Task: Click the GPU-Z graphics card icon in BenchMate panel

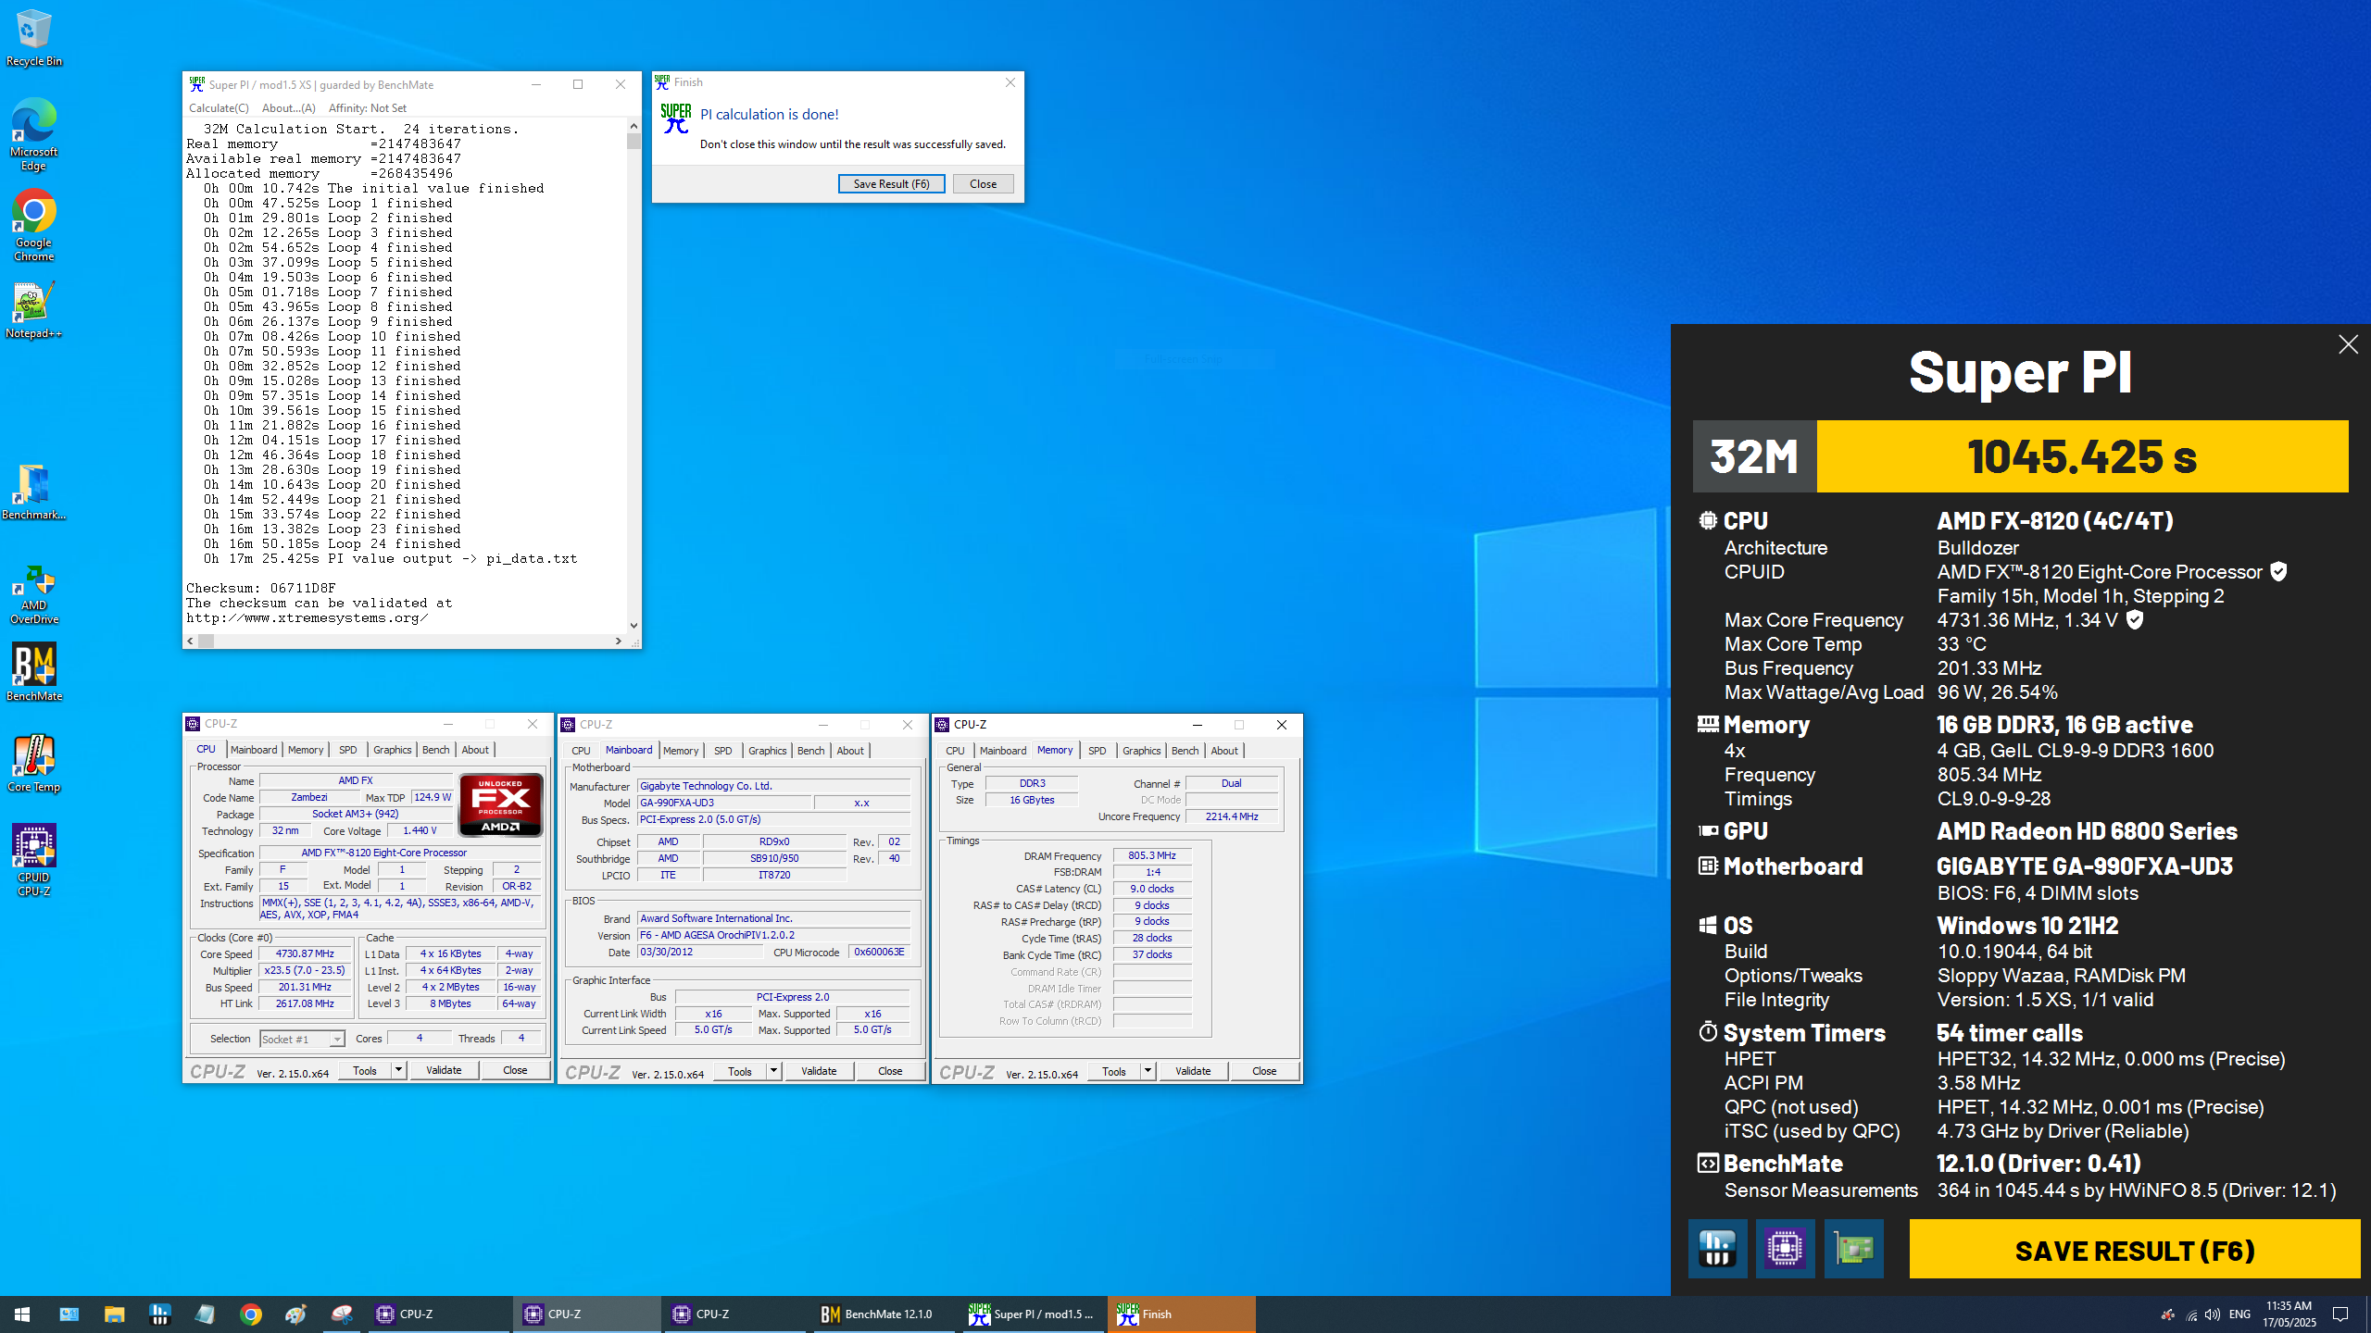Action: click(x=1853, y=1249)
